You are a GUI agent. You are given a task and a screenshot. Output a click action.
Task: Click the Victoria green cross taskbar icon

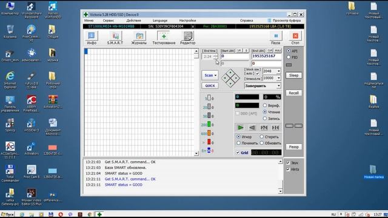(99, 214)
